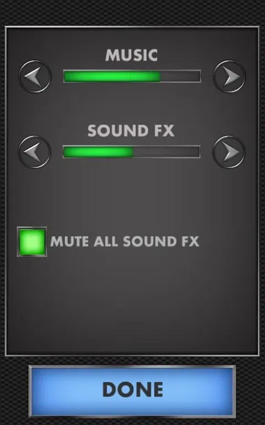Click the MUSIC heading label
Screen dimensions: 265x425
[x=131, y=55]
